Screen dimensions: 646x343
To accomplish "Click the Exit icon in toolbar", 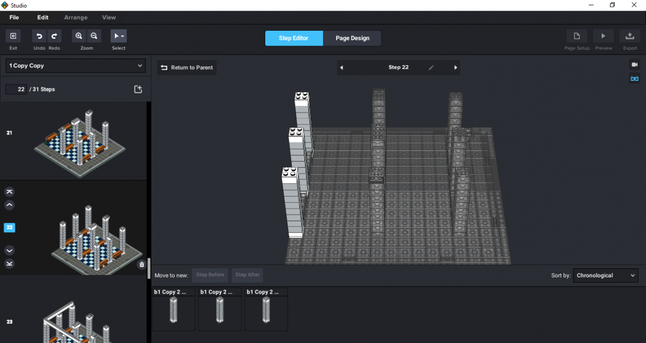I will click(x=13, y=36).
